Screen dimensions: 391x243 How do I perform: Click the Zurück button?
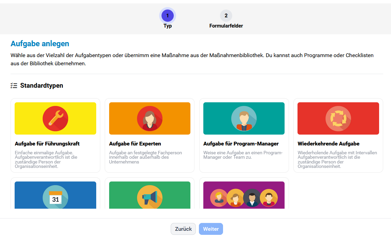pos(183,229)
